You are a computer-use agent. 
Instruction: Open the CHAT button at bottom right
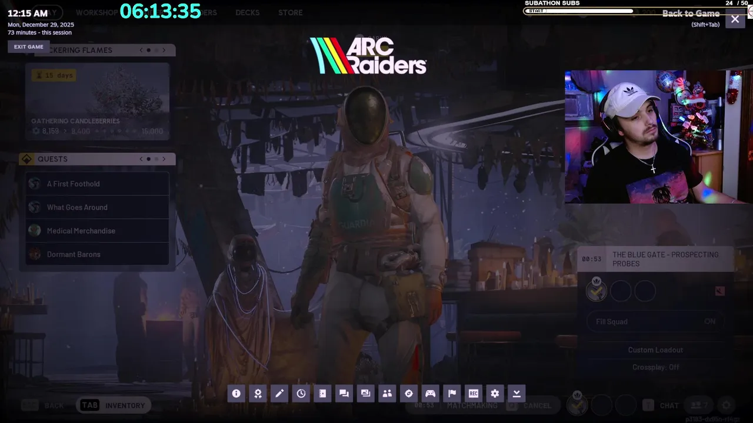click(661, 405)
